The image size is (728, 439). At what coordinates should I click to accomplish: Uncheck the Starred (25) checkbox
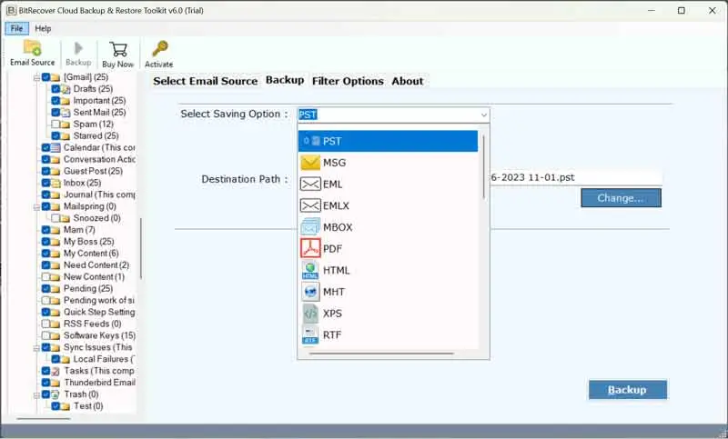point(56,135)
